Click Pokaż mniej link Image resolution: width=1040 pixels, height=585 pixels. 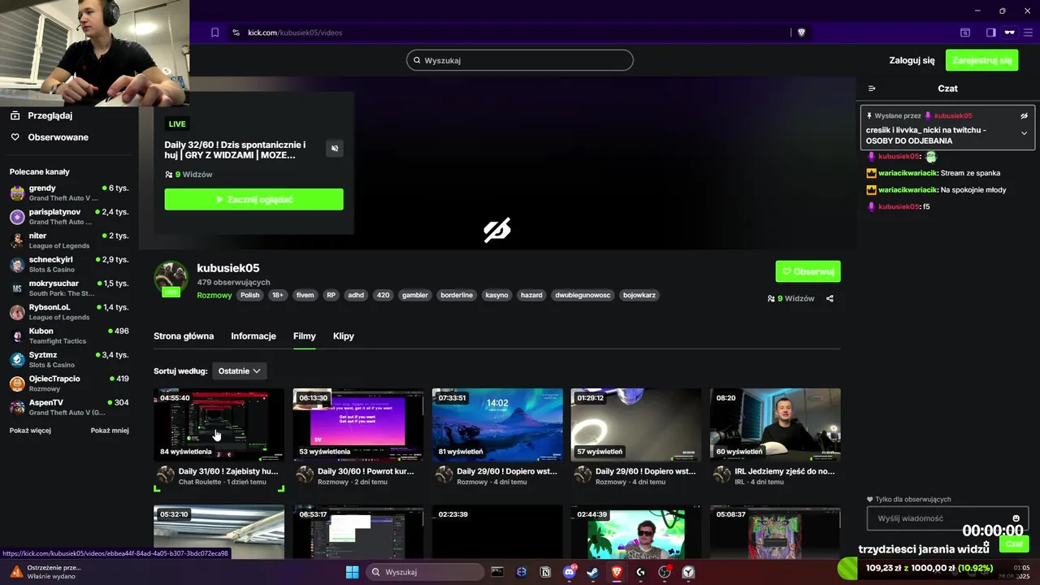pyautogui.click(x=110, y=431)
